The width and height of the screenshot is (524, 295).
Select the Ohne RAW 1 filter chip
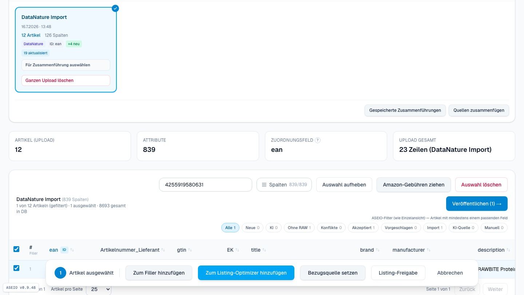299,228
